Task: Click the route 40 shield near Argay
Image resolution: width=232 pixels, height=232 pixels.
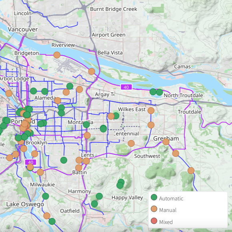Action: [126, 87]
